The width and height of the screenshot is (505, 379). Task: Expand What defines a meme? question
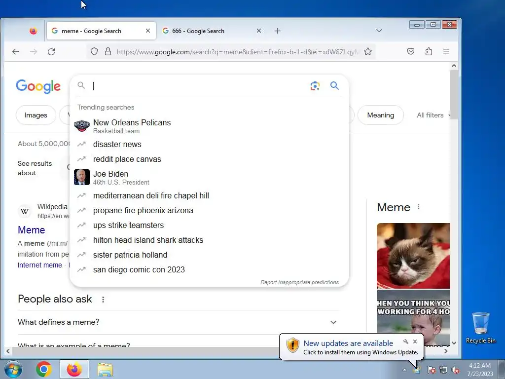[x=179, y=322]
